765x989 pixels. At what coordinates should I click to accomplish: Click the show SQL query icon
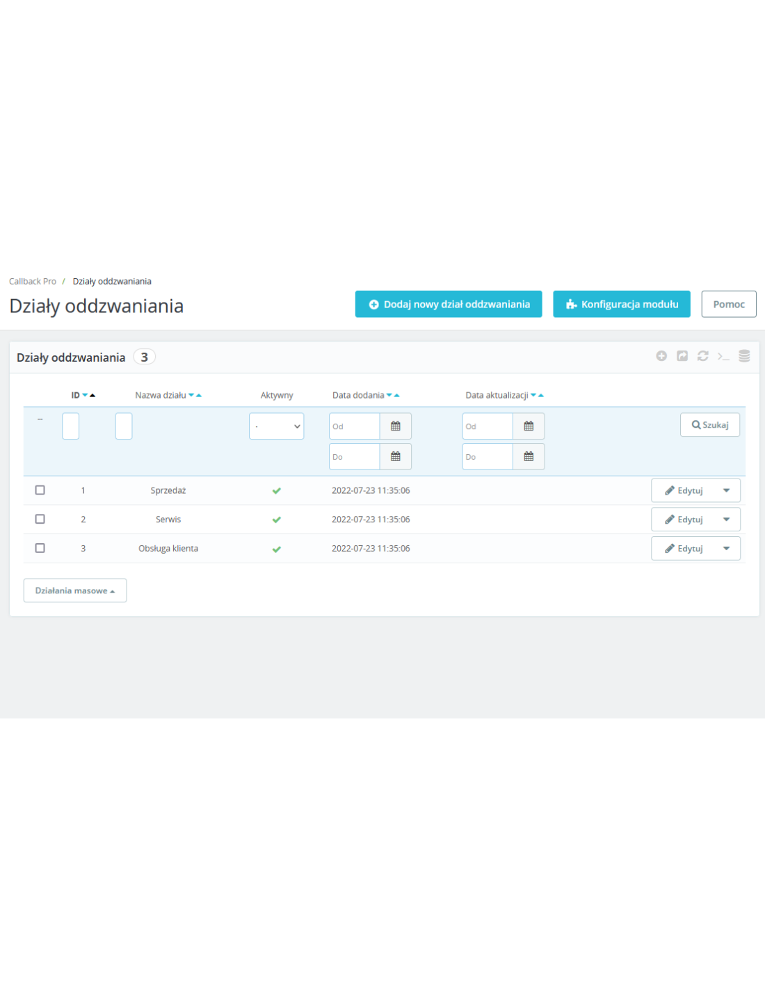pyautogui.click(x=723, y=356)
